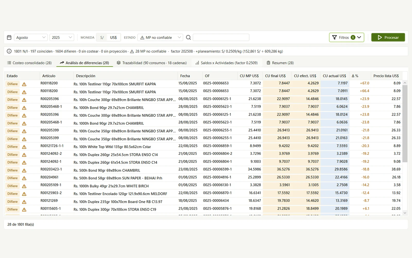Click warning icon on R00121269 row
The height and width of the screenshot is (258, 412).
click(x=24, y=202)
